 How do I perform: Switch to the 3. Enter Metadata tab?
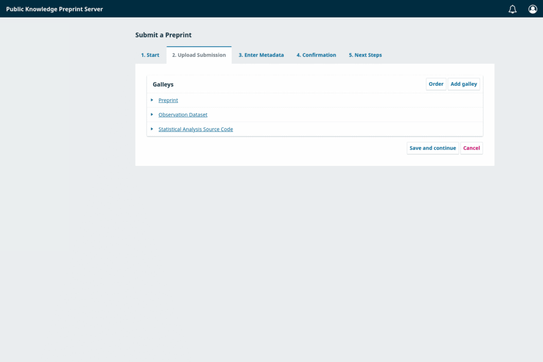[261, 55]
